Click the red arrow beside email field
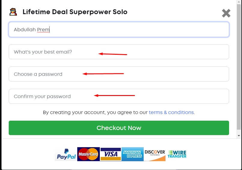This screenshot has width=242, height=170. pos(113,54)
